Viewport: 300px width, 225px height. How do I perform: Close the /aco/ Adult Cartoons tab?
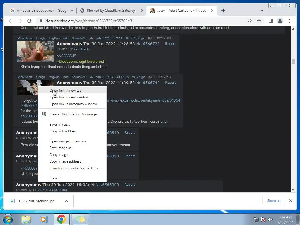(212, 11)
